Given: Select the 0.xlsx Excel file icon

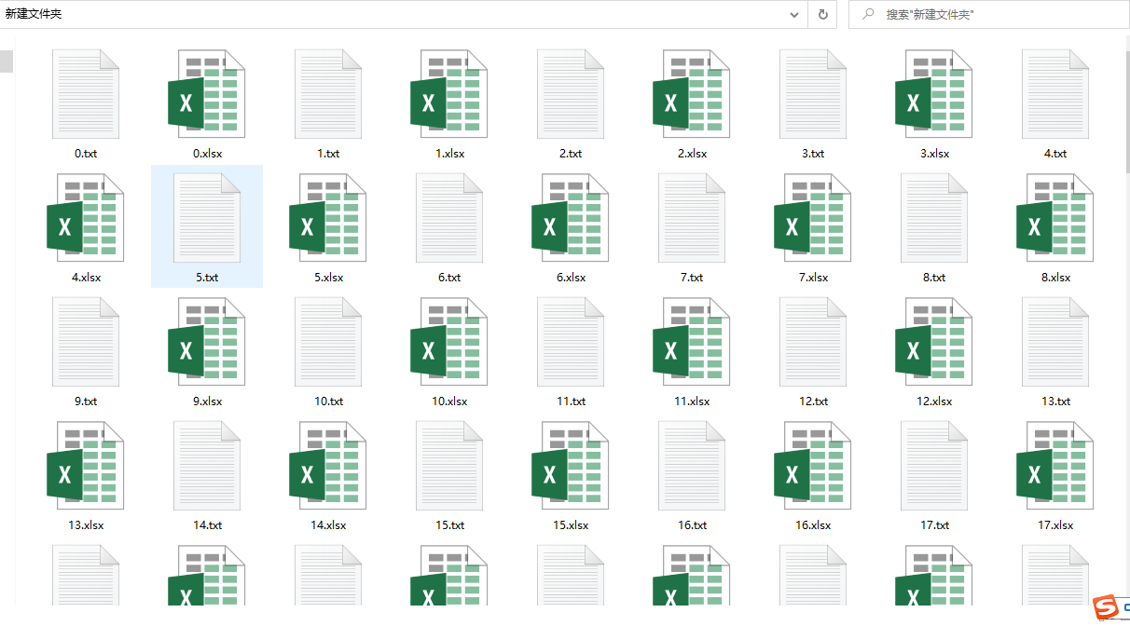Looking at the screenshot, I should point(207,92).
